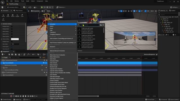Collapse the Face track in Sequencer
The width and height of the screenshot is (180, 101).
(2, 68)
